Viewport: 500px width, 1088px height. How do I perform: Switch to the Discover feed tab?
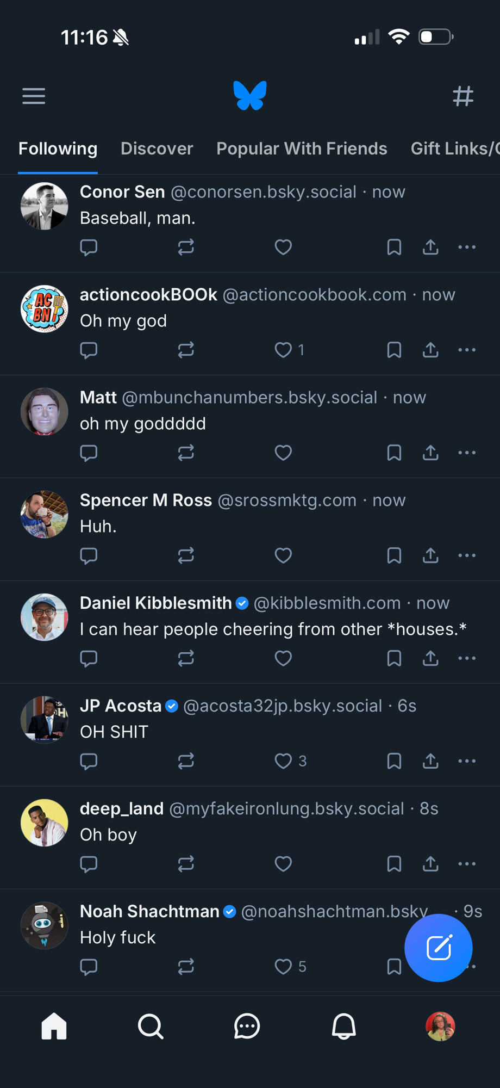point(157,149)
